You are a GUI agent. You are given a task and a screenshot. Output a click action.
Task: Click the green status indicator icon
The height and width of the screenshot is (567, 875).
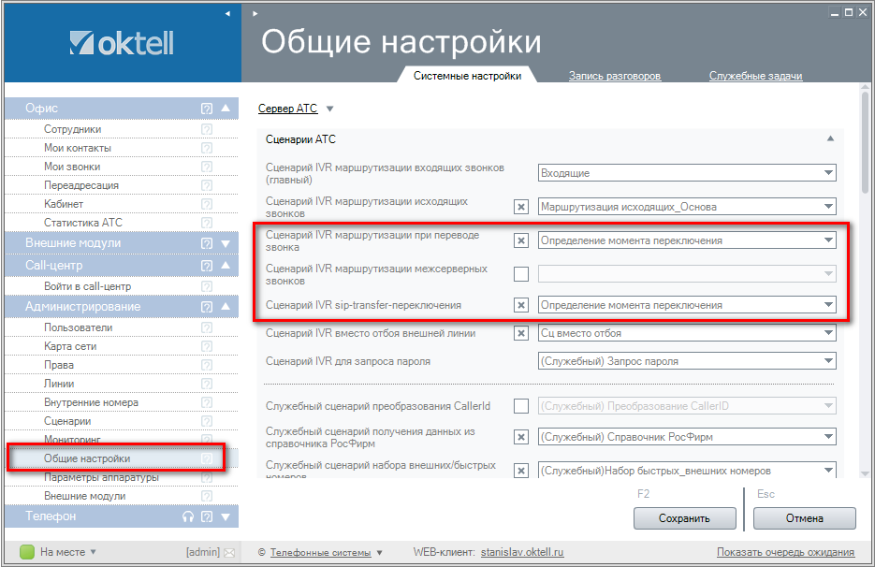pos(27,552)
